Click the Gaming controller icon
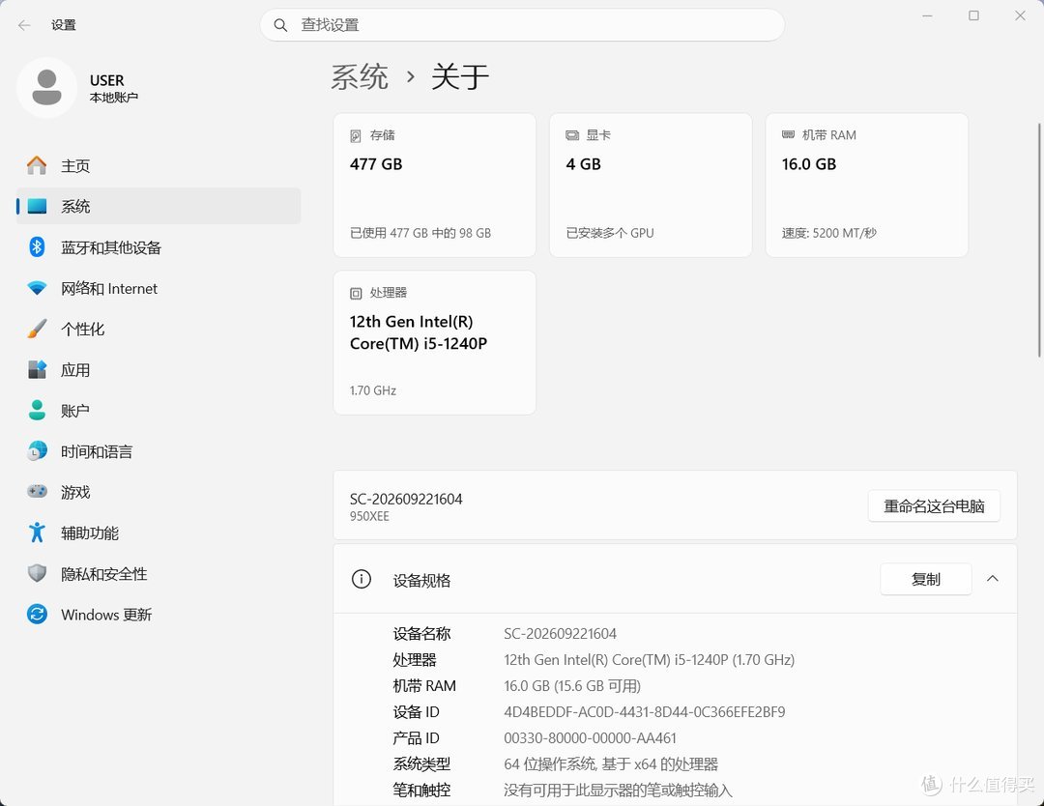This screenshot has width=1044, height=806. pos(37,492)
